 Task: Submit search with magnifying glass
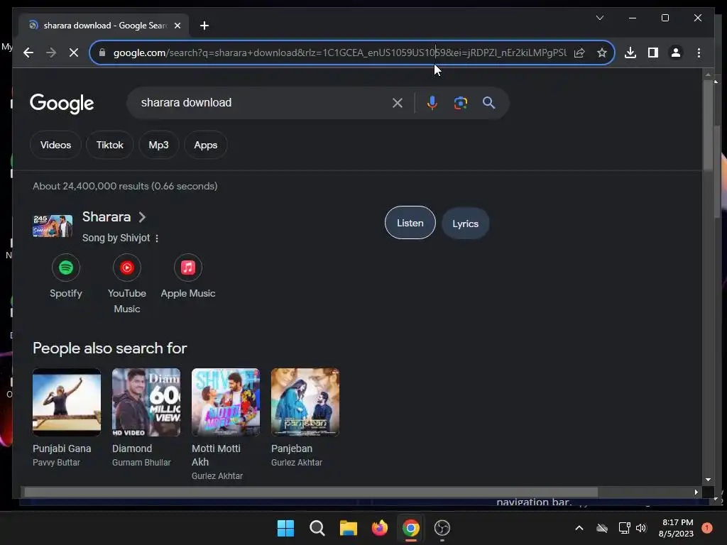tap(488, 103)
